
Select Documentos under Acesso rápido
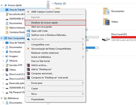(16, 23)
